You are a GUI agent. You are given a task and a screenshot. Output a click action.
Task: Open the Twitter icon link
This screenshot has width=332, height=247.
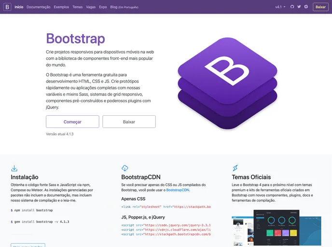299,7
